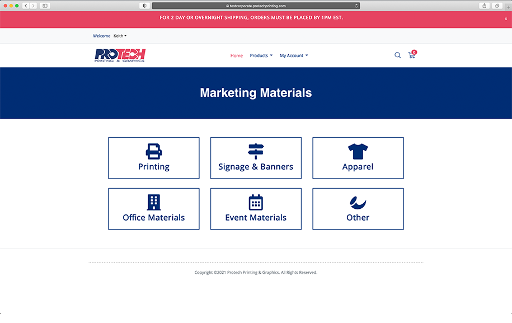The width and height of the screenshot is (512, 323).
Task: Click the calendar icon for Event Materials
Action: coord(256,202)
